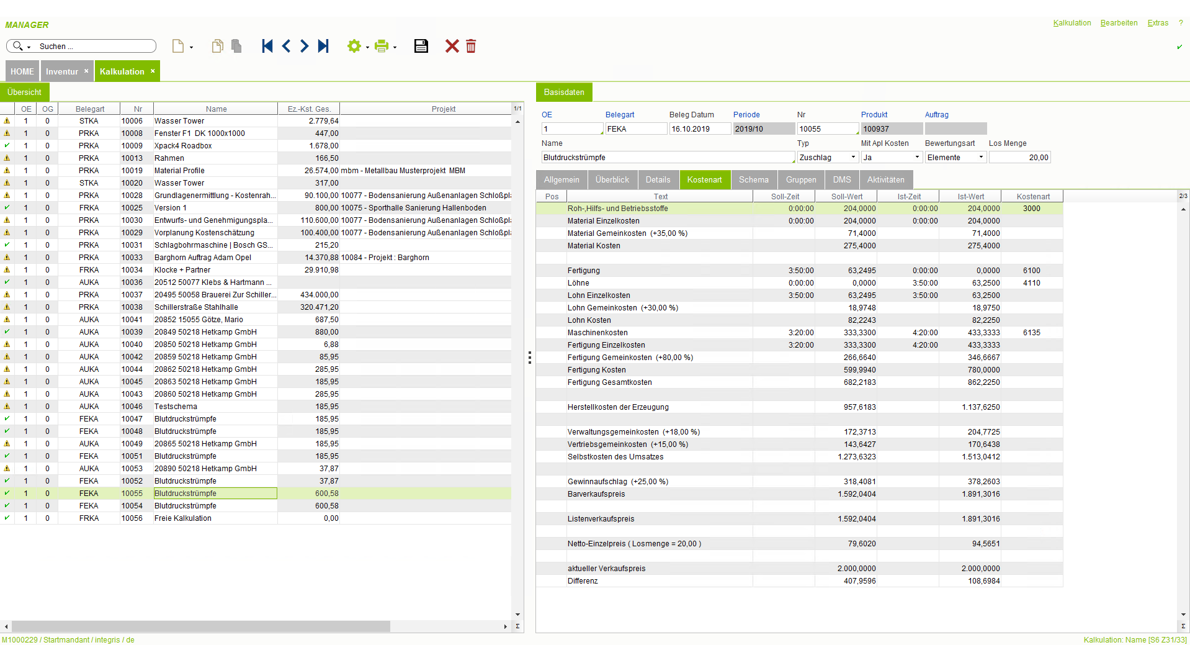
Task: Click the green check icon of row 10009
Action: tap(7, 146)
